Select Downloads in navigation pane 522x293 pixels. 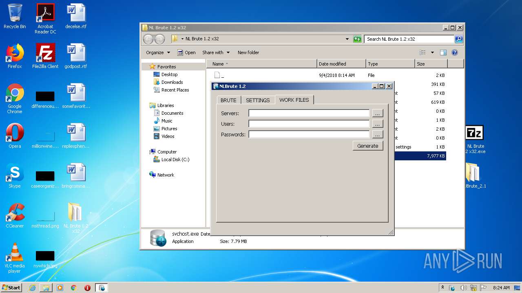172,82
